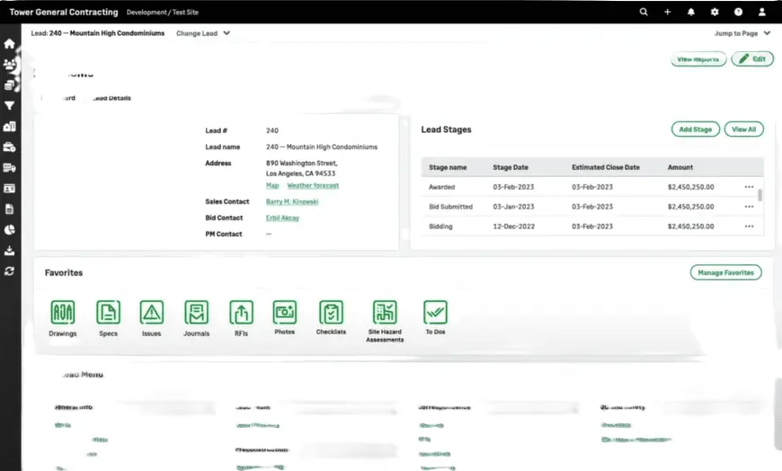Screen dimensions: 782x471
Task: Open To Dos favorite
Action: pyautogui.click(x=435, y=317)
